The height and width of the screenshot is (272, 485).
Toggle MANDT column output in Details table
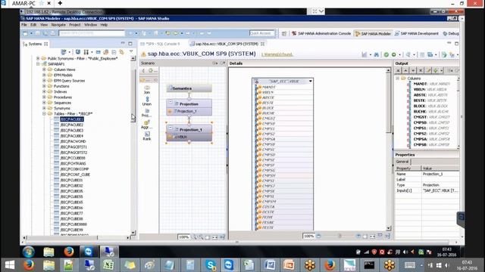pyautogui.click(x=259, y=88)
